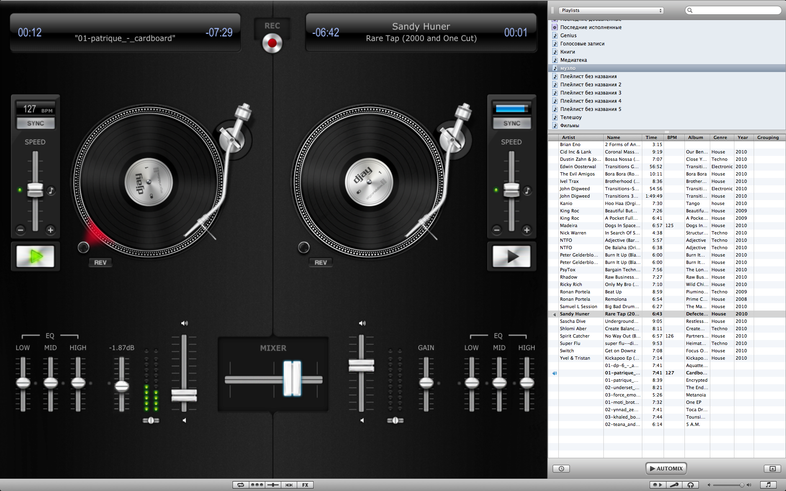
Task: Click the left deck volume fader
Action: click(184, 395)
